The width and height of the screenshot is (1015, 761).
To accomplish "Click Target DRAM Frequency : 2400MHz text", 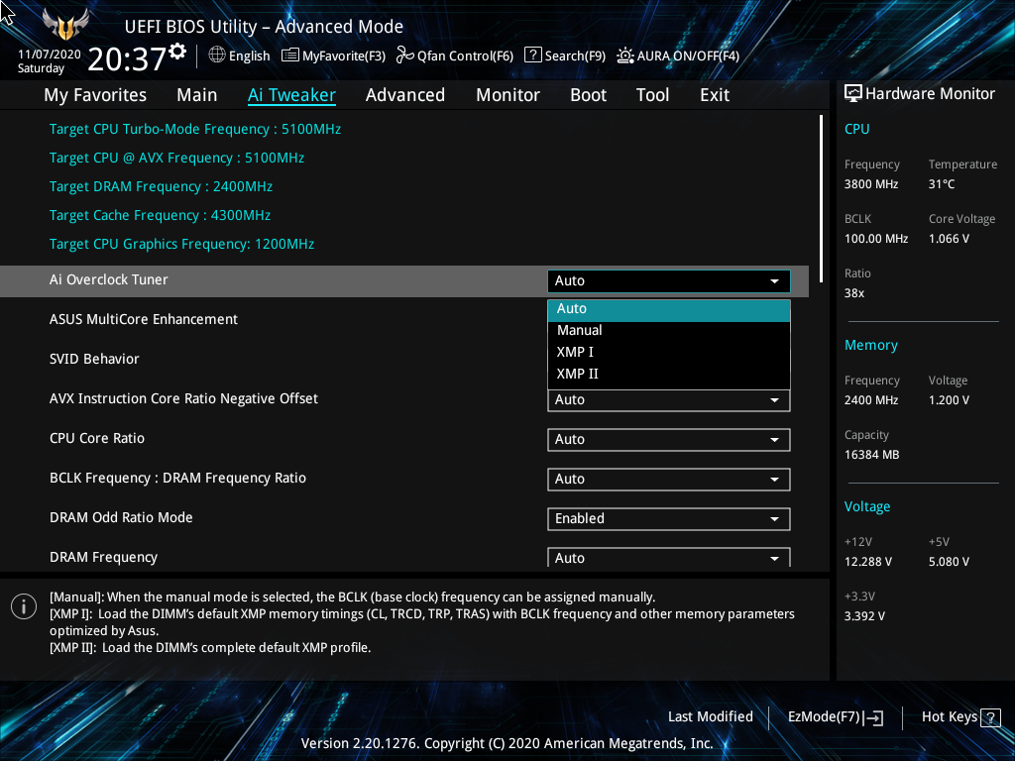I will click(161, 187).
